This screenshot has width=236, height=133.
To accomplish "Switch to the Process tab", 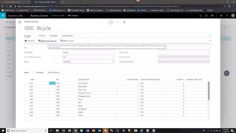I will pos(27,35).
